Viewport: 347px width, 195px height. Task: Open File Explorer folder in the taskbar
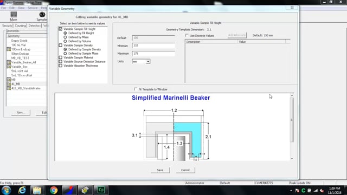click(37, 190)
